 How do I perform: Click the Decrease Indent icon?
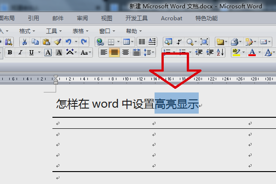(199, 52)
